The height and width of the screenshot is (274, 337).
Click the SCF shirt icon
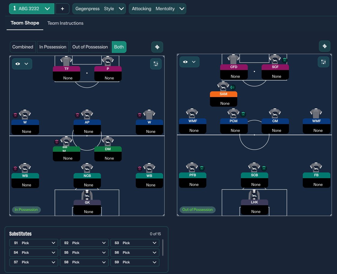(x=275, y=59)
